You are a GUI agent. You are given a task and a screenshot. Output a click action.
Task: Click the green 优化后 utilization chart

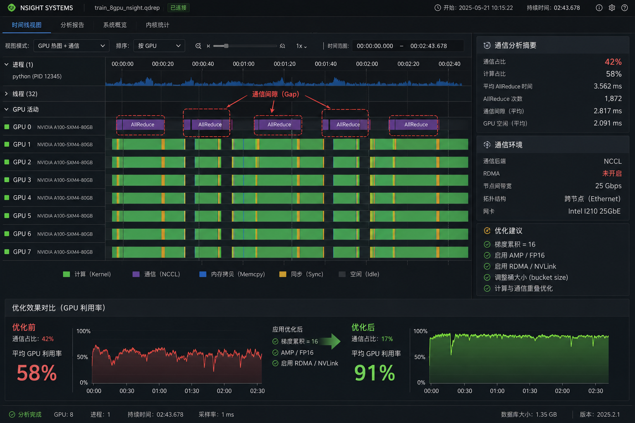[519, 358]
